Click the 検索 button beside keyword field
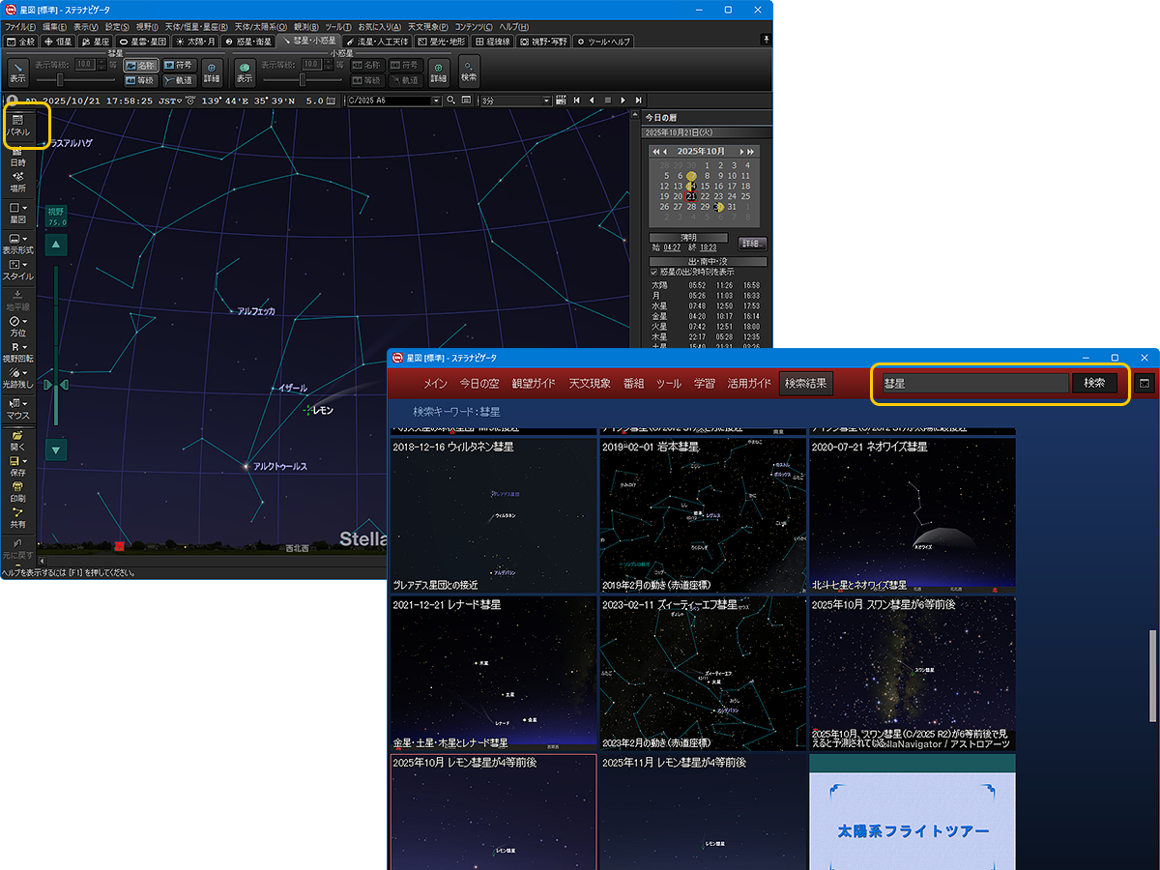The image size is (1160, 870). pyautogui.click(x=1094, y=383)
